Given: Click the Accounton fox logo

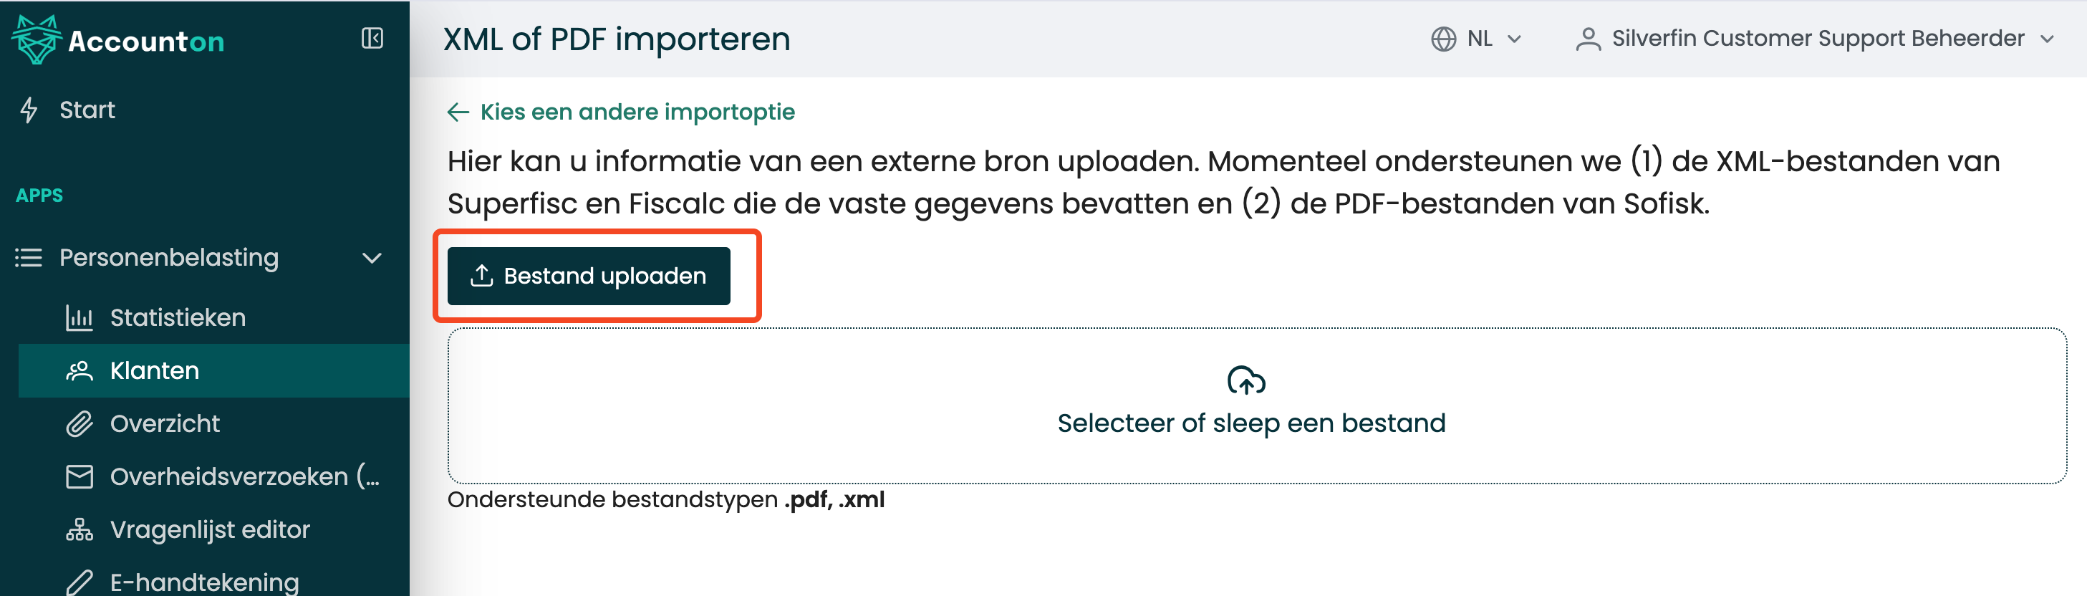Looking at the screenshot, I should pyautogui.click(x=37, y=39).
